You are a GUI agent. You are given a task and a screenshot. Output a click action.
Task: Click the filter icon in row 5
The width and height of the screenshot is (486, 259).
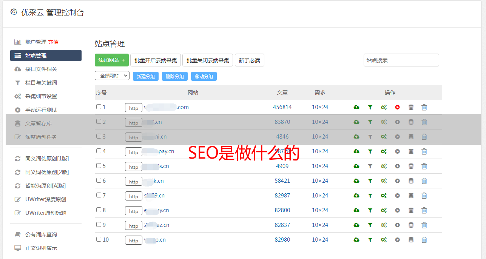pos(370,166)
